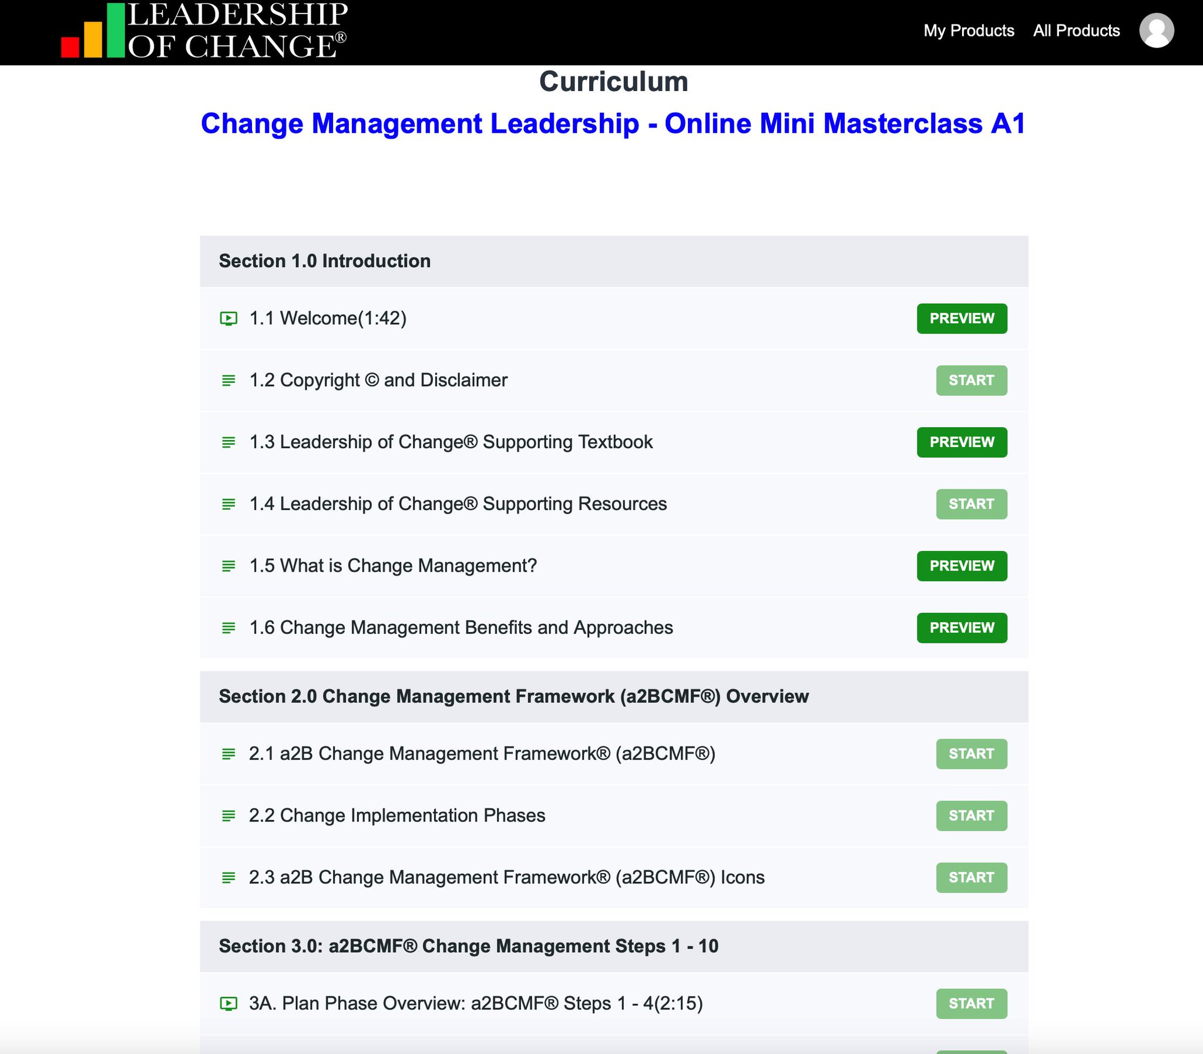Screen dimensions: 1203x1054
Task: Preview lesson 1.6 Change Management Benefits
Action: (x=962, y=627)
